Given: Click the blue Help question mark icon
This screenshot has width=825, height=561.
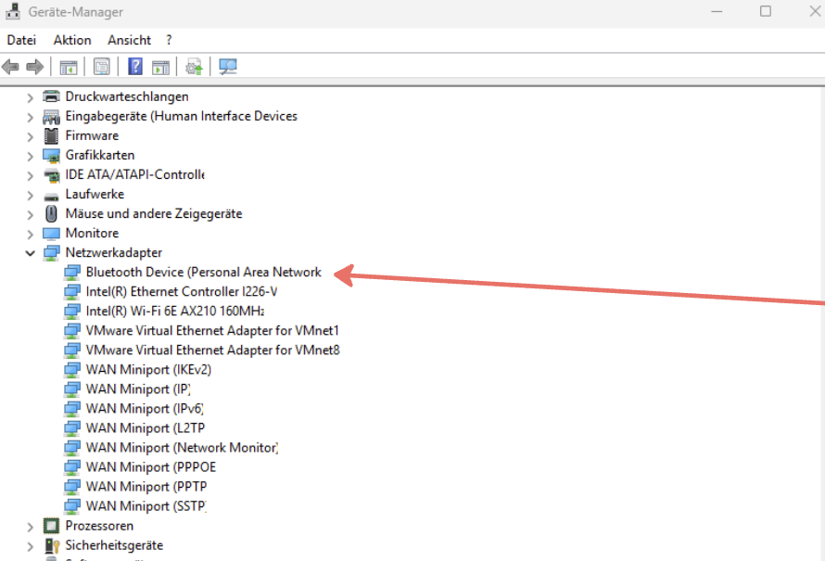Looking at the screenshot, I should [x=135, y=67].
